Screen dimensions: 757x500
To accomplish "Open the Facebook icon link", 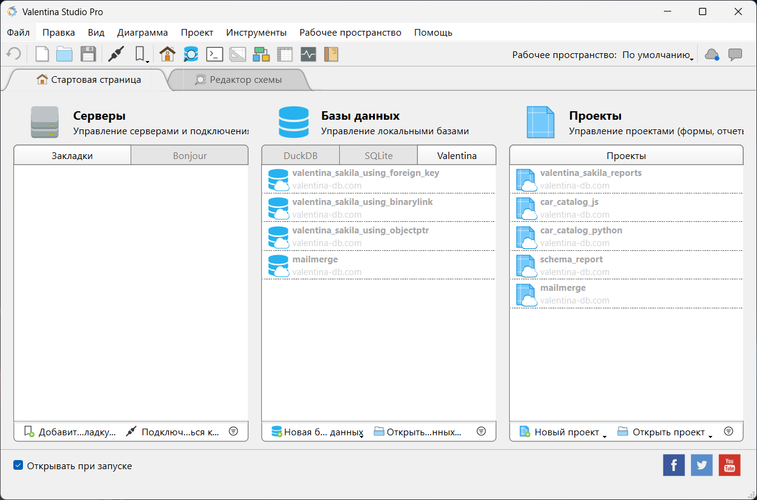I will pyautogui.click(x=674, y=466).
